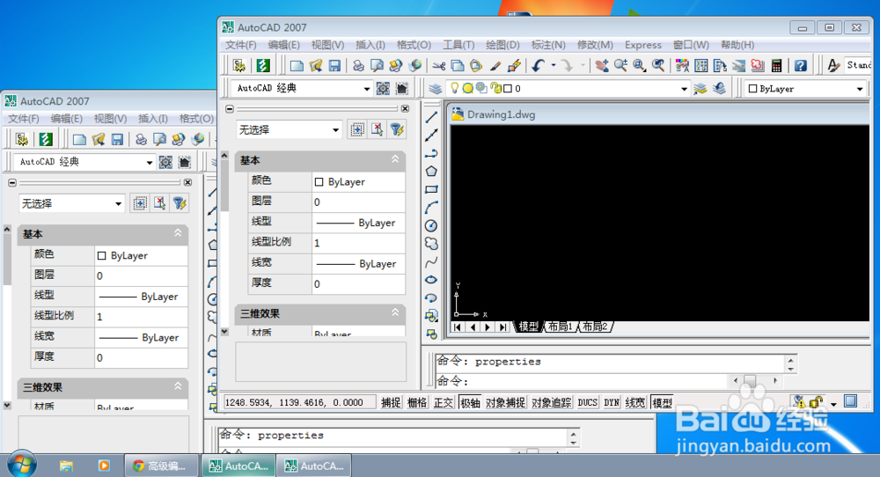The height and width of the screenshot is (477, 880).
Task: Toggle 极轴 polar tracking in the status bar
Action: [x=470, y=402]
